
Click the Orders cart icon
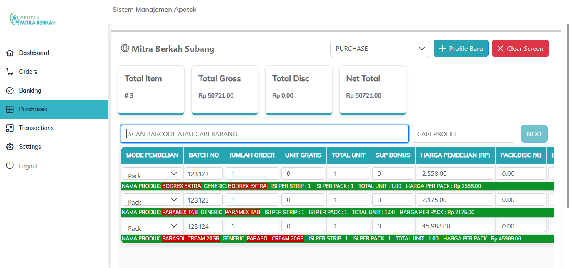pyautogui.click(x=10, y=72)
